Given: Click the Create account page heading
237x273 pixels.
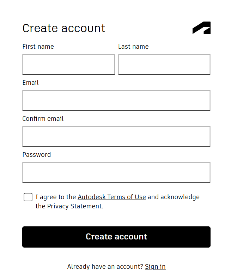Looking at the screenshot, I should pos(64,28).
